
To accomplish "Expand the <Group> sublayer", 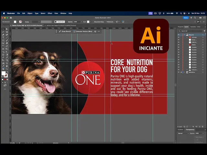I will [187, 37].
